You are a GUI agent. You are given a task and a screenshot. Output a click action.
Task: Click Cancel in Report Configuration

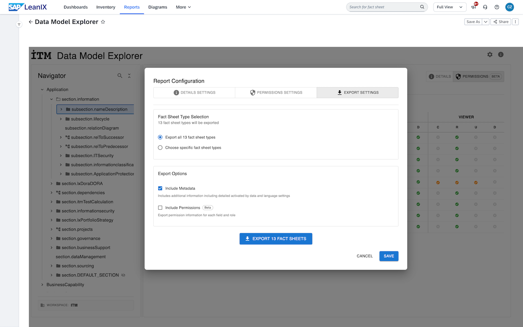coord(364,256)
